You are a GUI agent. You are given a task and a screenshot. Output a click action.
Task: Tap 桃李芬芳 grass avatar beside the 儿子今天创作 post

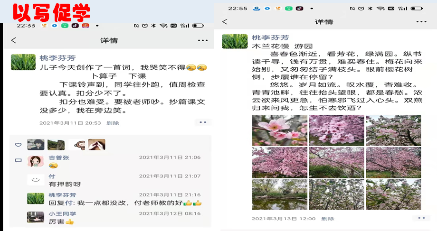click(x=23, y=62)
